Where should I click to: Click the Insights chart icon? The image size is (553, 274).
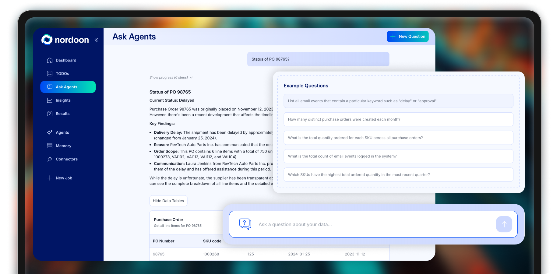tap(50, 100)
